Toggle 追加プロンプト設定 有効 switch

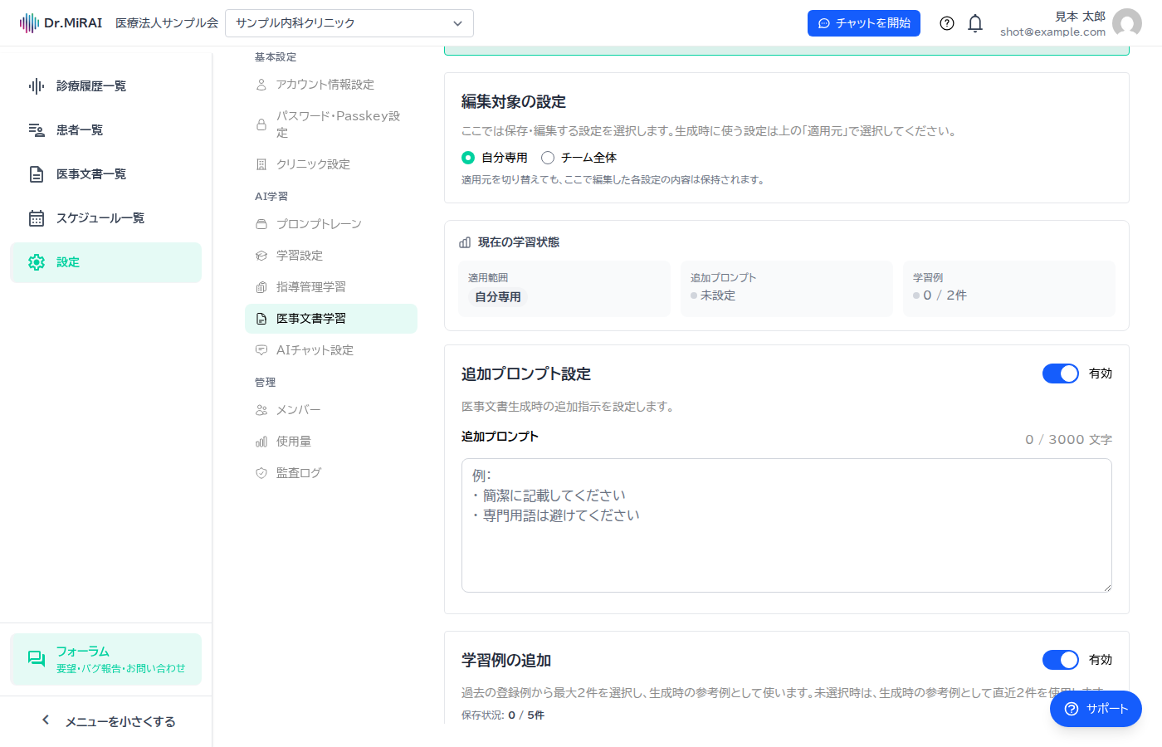tap(1061, 373)
